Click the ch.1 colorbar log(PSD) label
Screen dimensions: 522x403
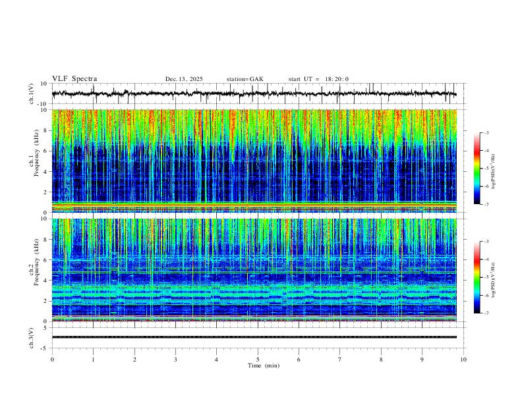pos(494,172)
